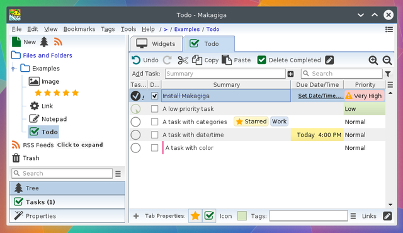
Task: Open the Bookmarks menu
Action: 79,30
